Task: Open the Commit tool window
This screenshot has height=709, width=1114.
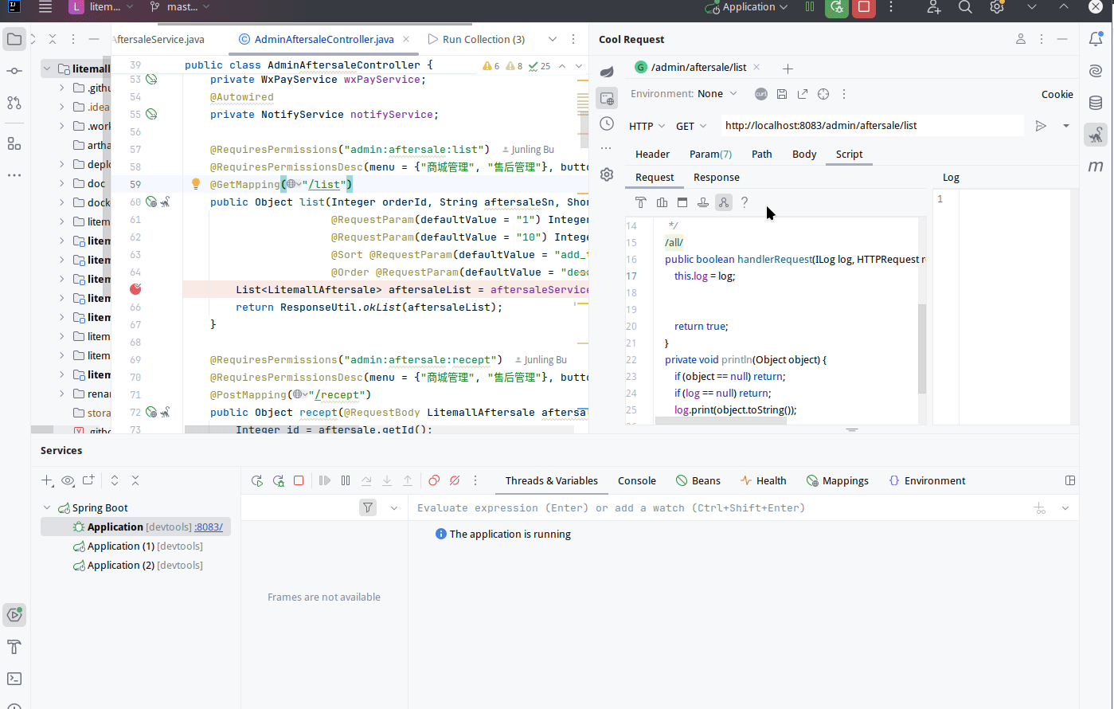Action: tap(14, 71)
